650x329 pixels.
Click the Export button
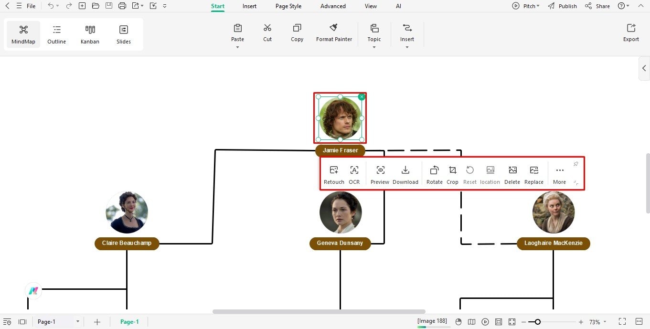(x=631, y=32)
